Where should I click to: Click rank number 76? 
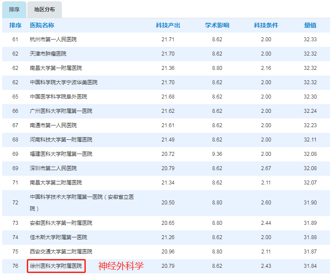tap(15, 266)
